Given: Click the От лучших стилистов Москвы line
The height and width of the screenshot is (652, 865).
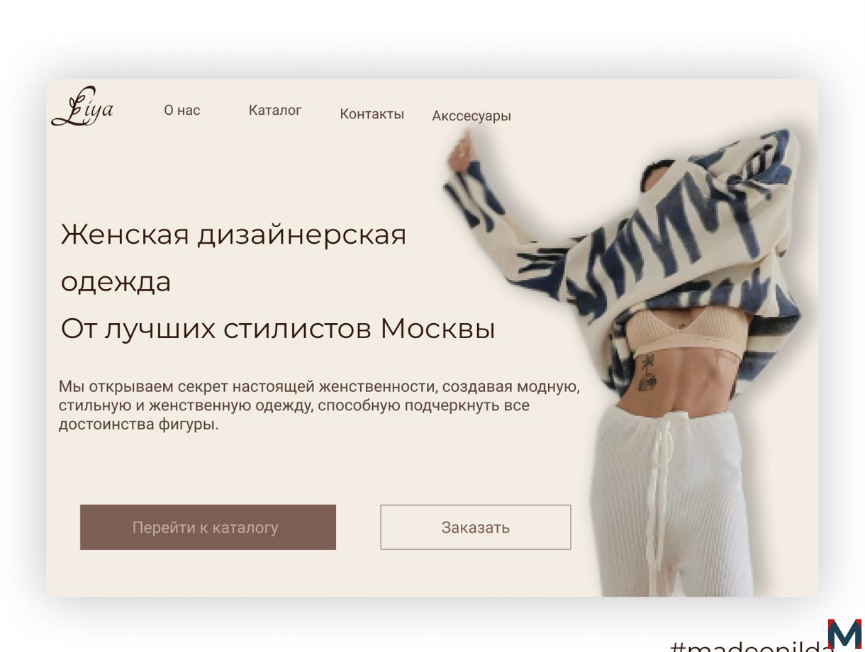Looking at the screenshot, I should pos(277,329).
